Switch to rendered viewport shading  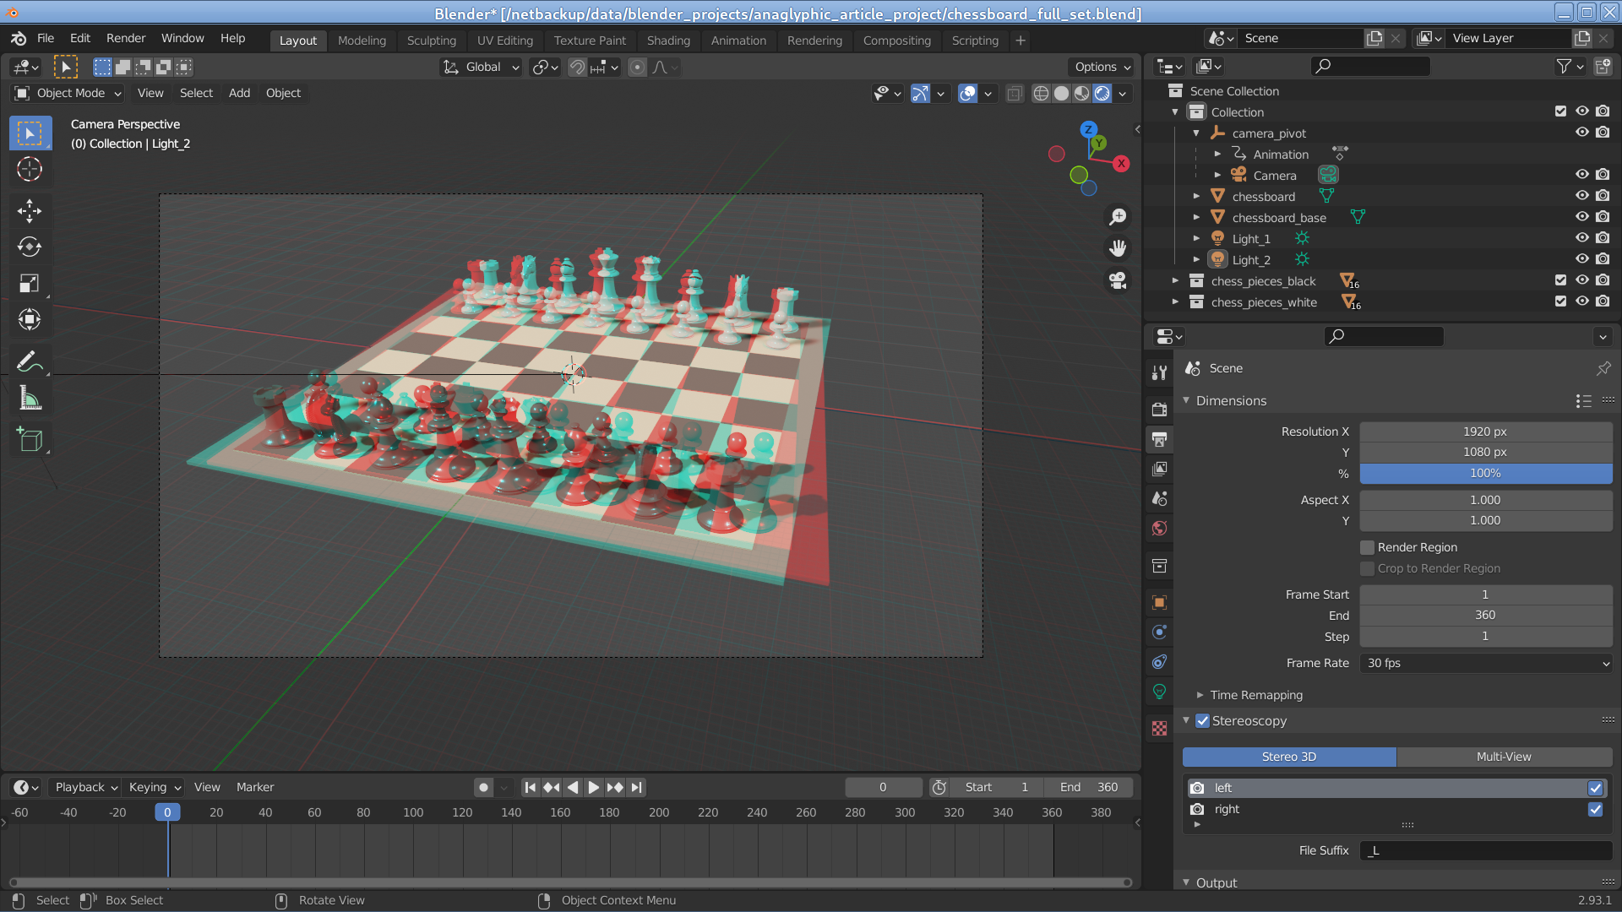(x=1102, y=93)
